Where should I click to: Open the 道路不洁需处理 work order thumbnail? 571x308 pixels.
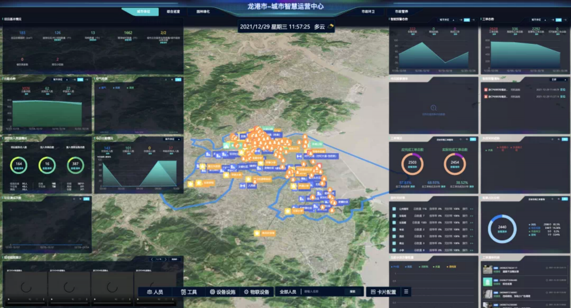(487, 270)
